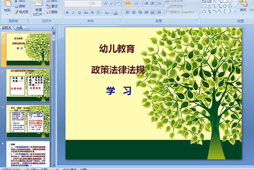Select the right brace shape
This screenshot has width=254, height=170.
coord(230,11)
